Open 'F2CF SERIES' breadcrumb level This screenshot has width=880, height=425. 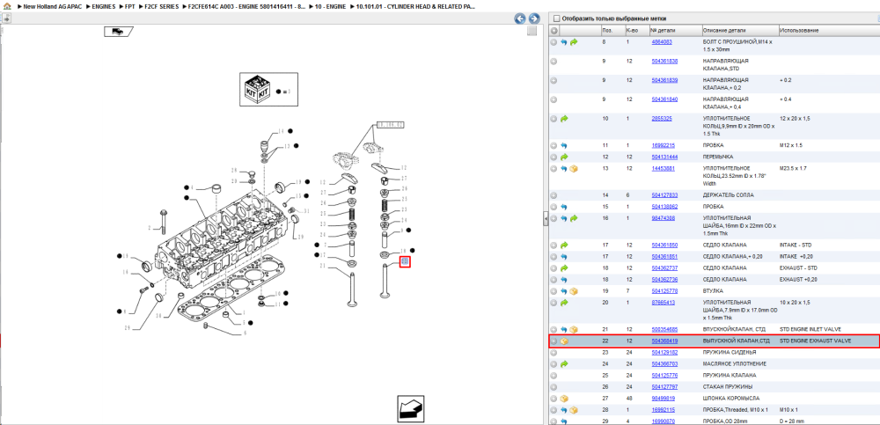(x=162, y=7)
